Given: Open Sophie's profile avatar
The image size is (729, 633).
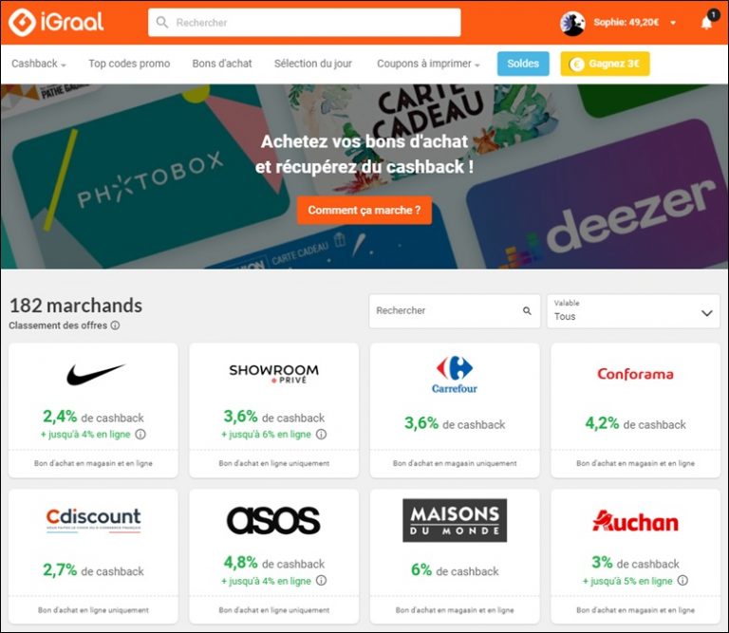Looking at the screenshot, I should (x=572, y=23).
